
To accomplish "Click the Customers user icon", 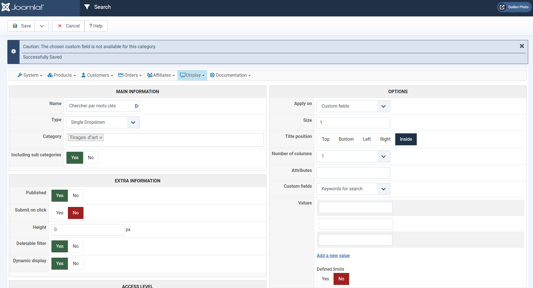I will coord(83,75).
